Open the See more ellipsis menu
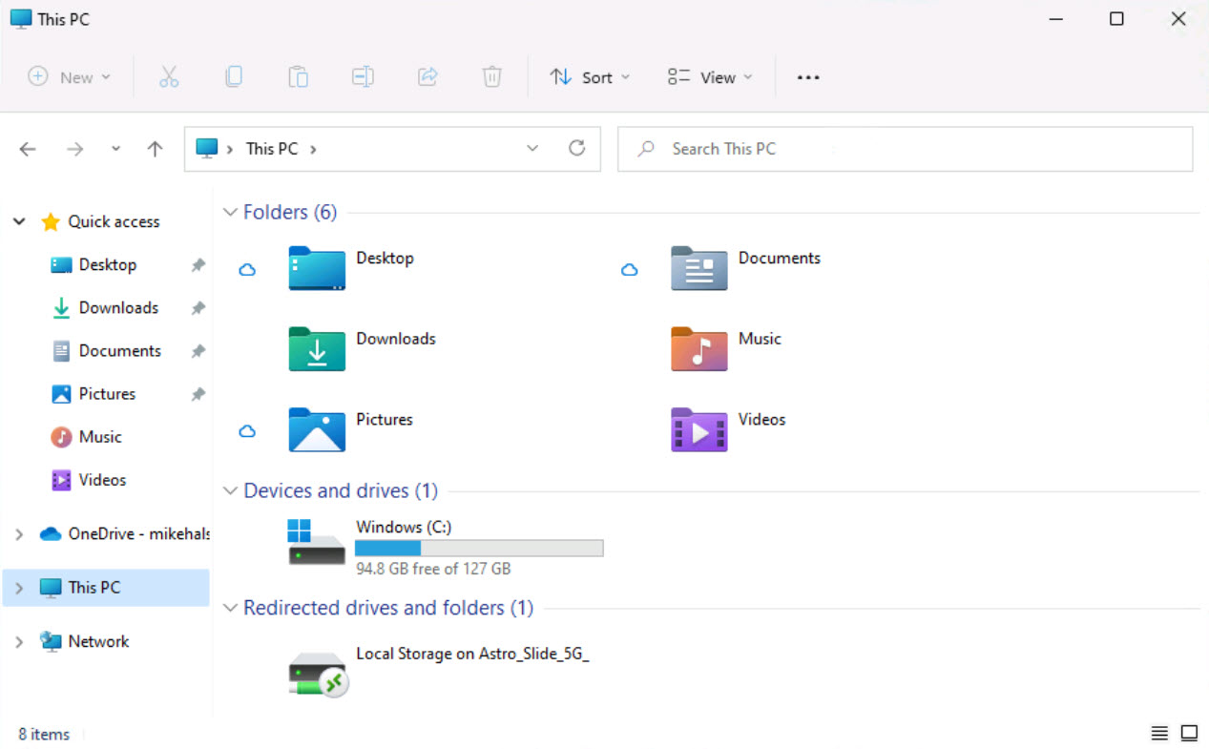The width and height of the screenshot is (1209, 749). 808,77
